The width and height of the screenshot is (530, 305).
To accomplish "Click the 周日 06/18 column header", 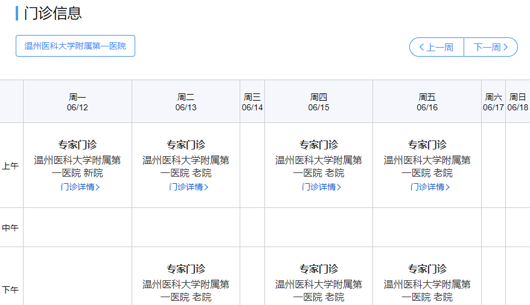I will (x=518, y=102).
